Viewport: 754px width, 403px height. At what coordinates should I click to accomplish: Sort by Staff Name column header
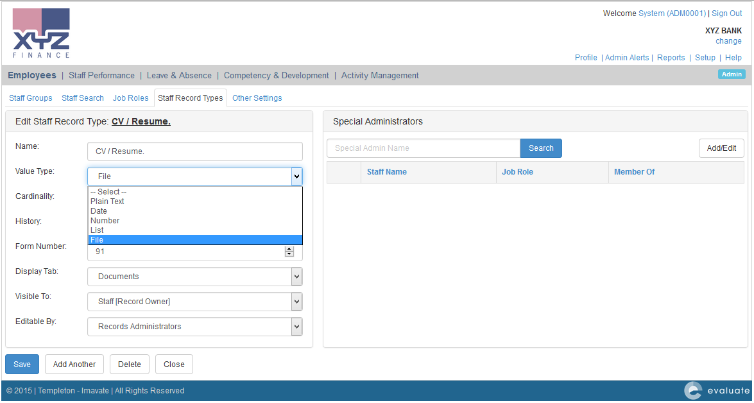[x=387, y=172]
